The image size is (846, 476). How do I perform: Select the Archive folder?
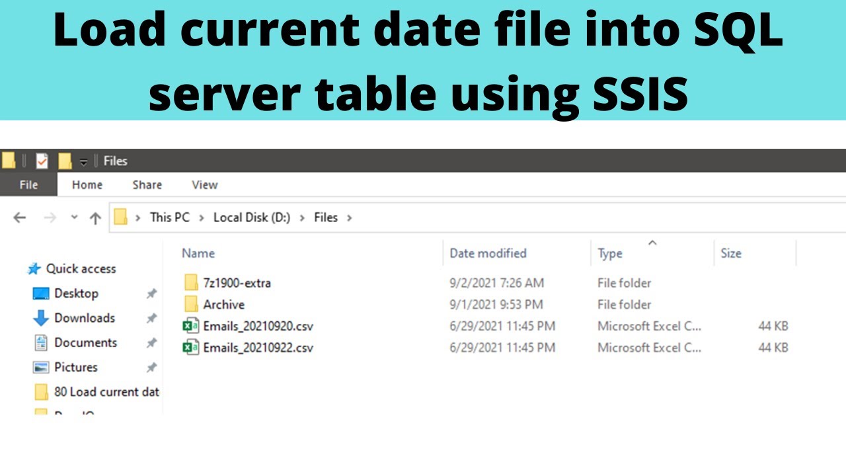tap(223, 304)
